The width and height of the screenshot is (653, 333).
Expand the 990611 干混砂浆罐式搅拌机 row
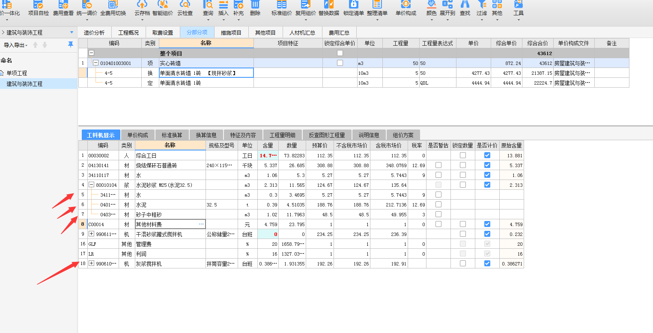tap(91, 234)
